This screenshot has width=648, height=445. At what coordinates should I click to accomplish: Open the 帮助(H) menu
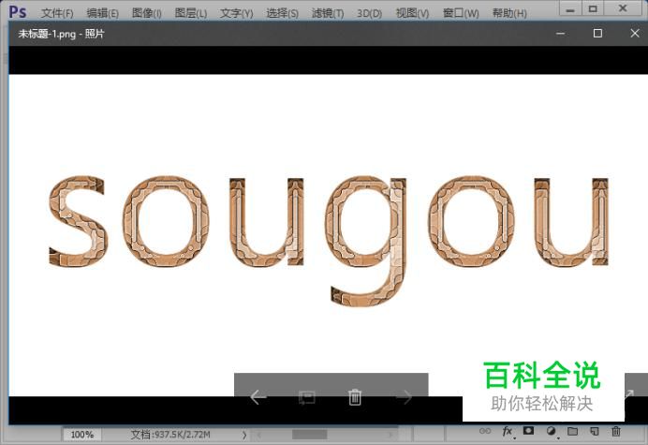pos(509,13)
